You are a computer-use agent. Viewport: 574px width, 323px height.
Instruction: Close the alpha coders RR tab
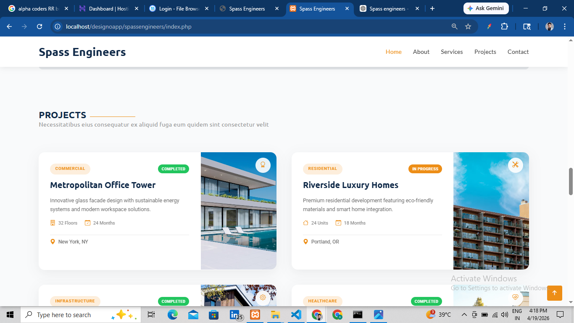[66, 8]
